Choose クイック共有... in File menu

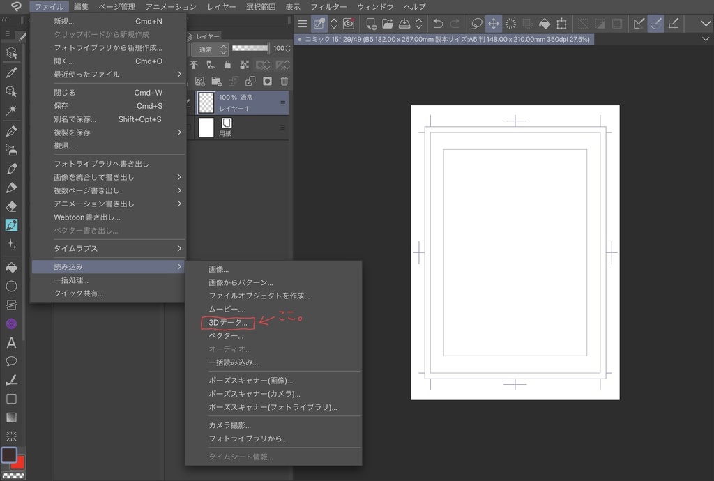(79, 293)
